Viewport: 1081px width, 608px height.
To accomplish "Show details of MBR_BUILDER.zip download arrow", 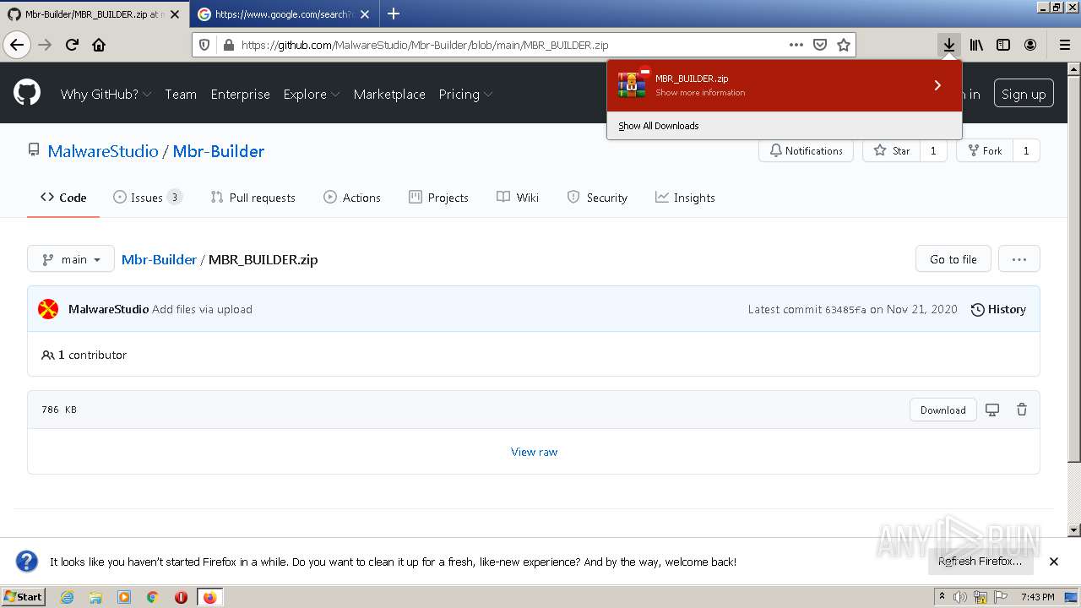I will 937,85.
